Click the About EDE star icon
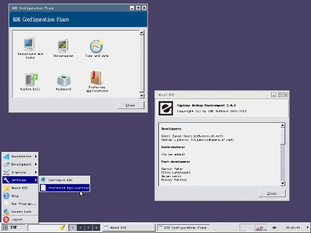The image size is (311, 233). [6, 188]
